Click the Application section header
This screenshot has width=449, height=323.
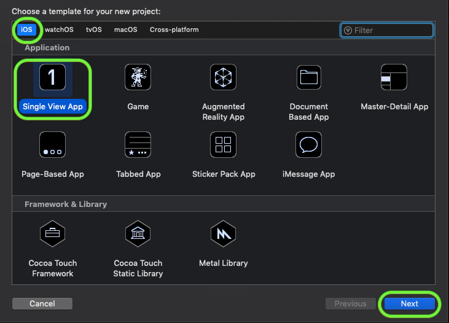tap(47, 47)
